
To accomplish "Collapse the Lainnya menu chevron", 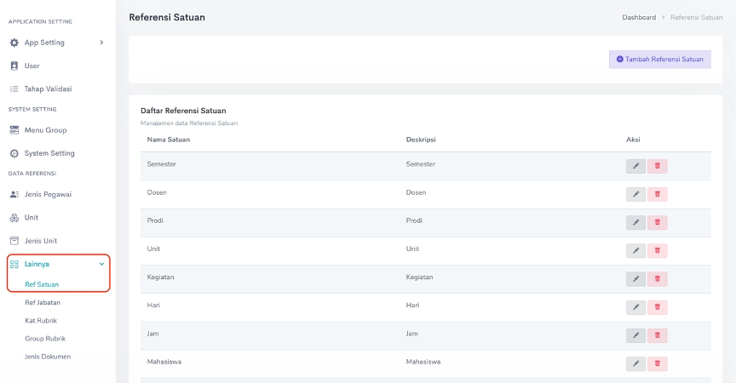I will 102,264.
